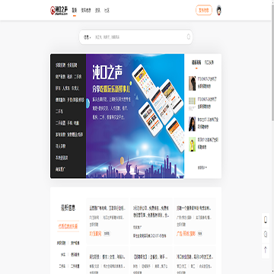Image resolution: width=274 pixels, height=274 pixels.
Task: Open the info card starting with 【招聘
Action: [x=151, y=260]
